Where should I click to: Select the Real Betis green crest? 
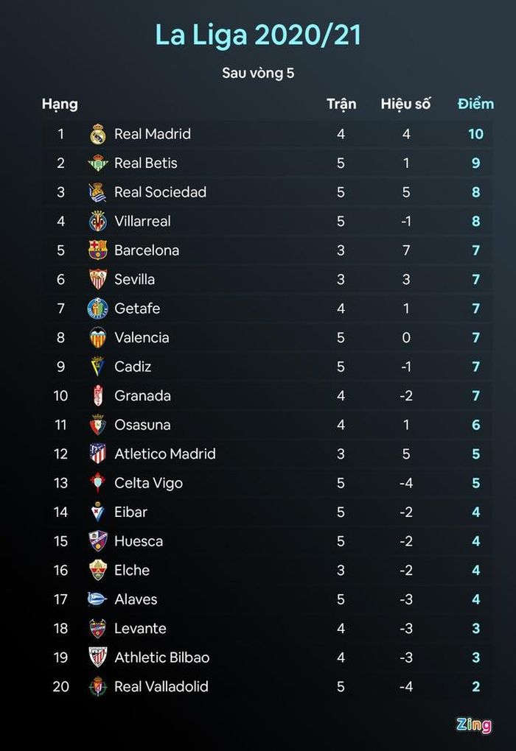98,163
